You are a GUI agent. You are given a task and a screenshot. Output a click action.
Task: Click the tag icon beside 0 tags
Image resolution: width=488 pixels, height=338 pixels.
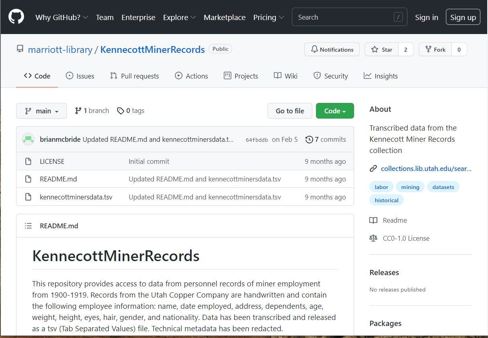(x=120, y=111)
